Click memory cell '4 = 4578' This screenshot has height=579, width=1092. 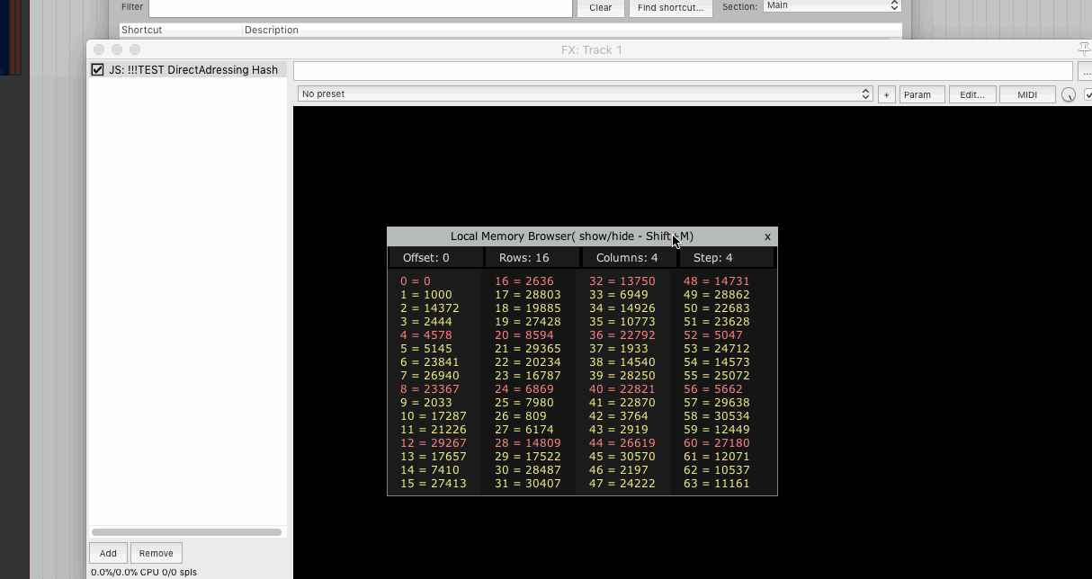[x=426, y=335]
